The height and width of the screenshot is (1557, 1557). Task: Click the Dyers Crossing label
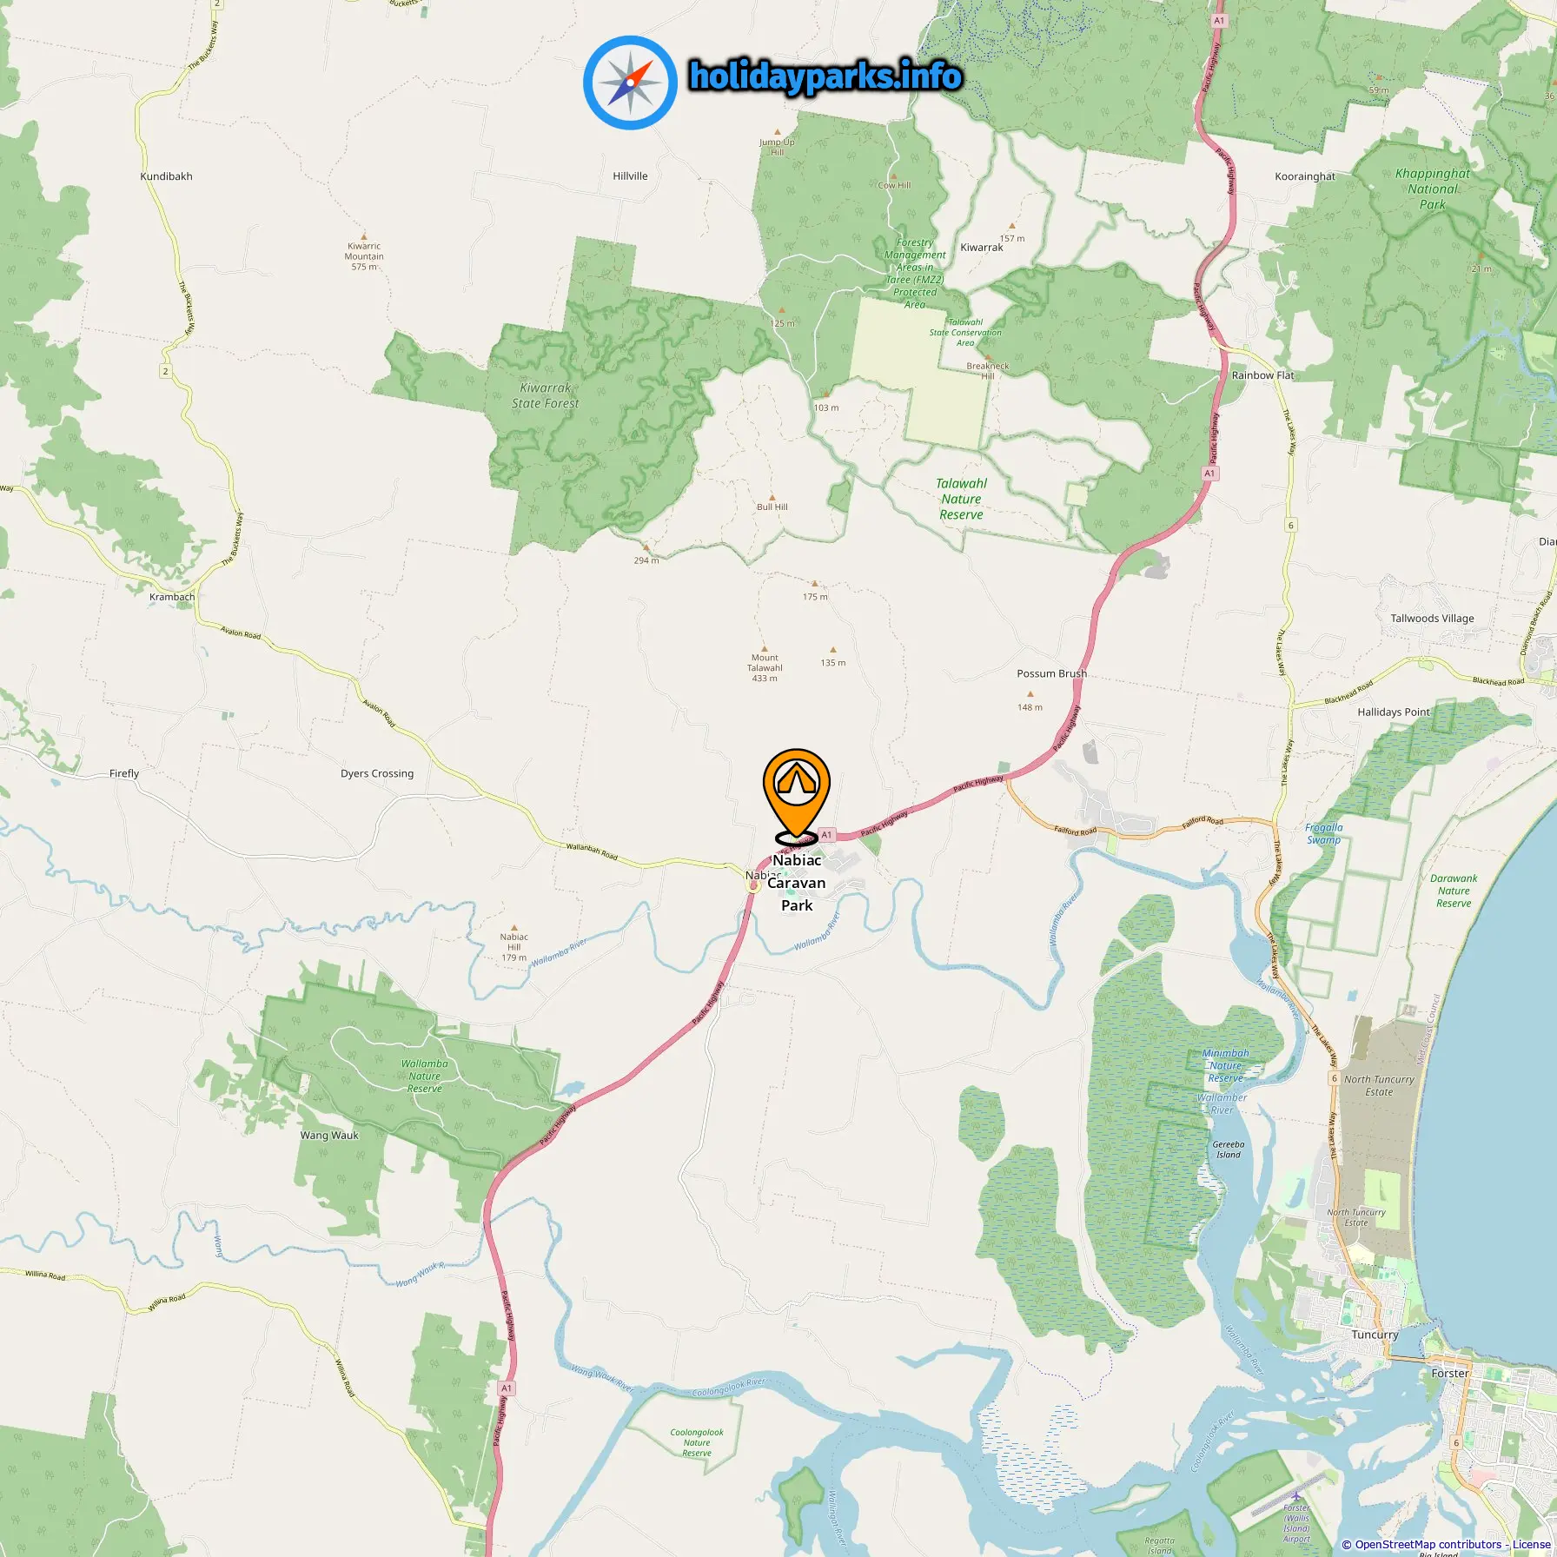[x=377, y=773]
